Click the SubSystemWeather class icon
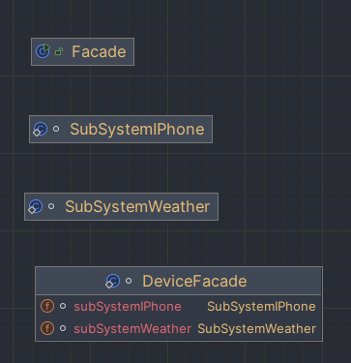This screenshot has height=363, width=351. tap(36, 206)
